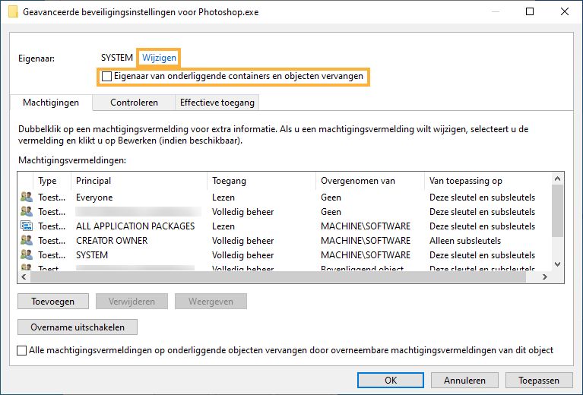This screenshot has height=395, width=583.
Task: Click the list's scroll left arrow
Action: pyautogui.click(x=24, y=276)
